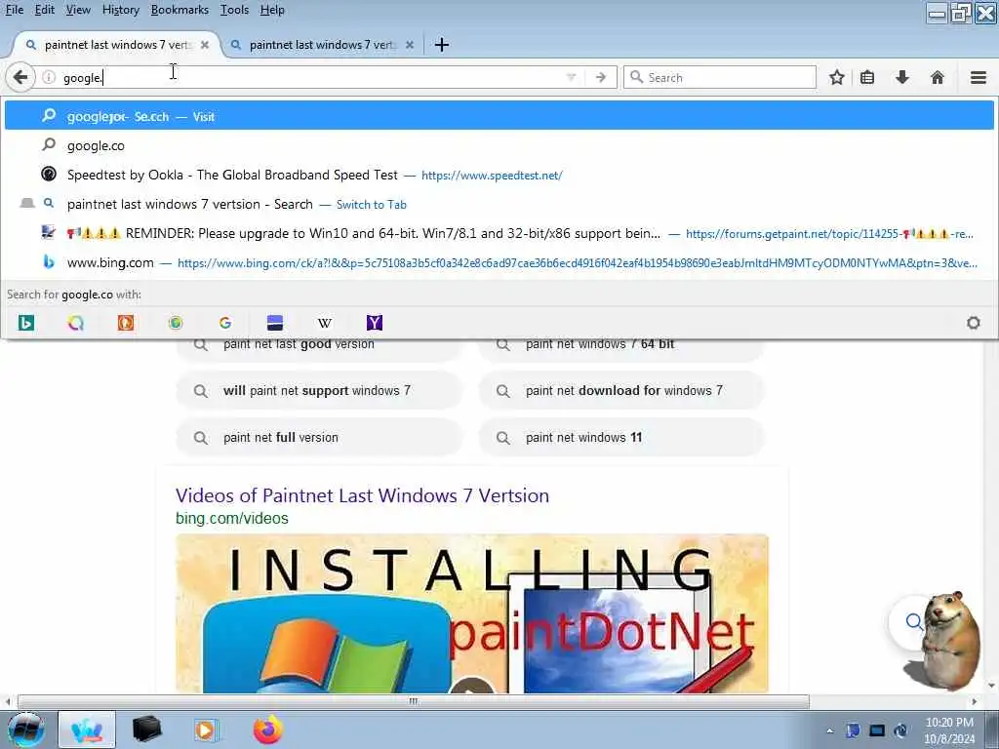Viewport: 999px width, 749px height.
Task: Click paint net windows 11 suggestion
Action: (x=621, y=438)
